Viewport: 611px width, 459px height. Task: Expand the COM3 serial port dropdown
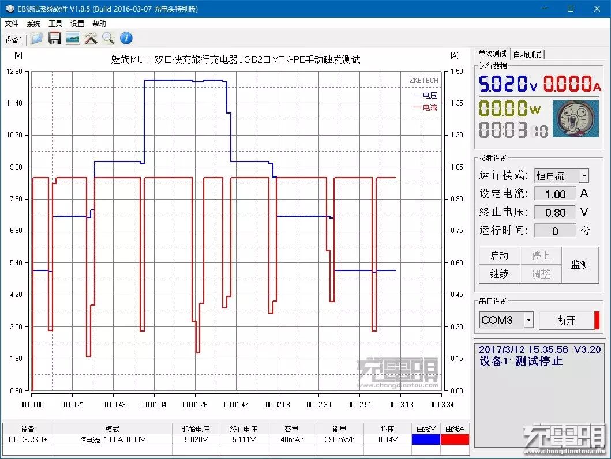(x=528, y=321)
